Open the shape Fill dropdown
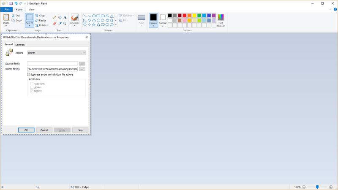The height and width of the screenshot is (190, 338). [123, 20]
